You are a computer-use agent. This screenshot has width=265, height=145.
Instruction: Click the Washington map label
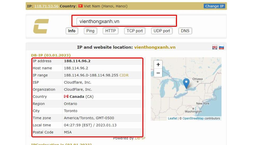click(193, 112)
